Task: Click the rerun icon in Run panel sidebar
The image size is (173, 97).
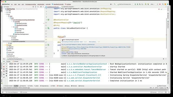Action: click(x=4, y=61)
